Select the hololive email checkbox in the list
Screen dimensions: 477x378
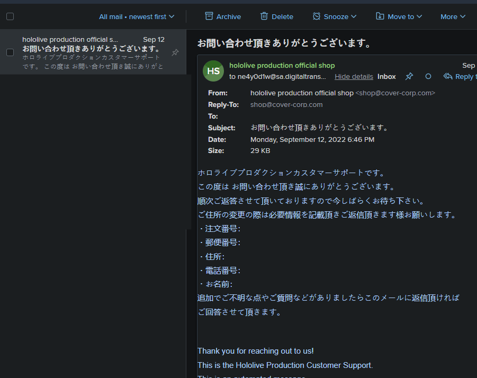coord(10,52)
